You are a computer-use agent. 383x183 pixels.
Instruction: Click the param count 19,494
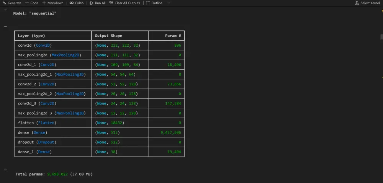(x=174, y=152)
